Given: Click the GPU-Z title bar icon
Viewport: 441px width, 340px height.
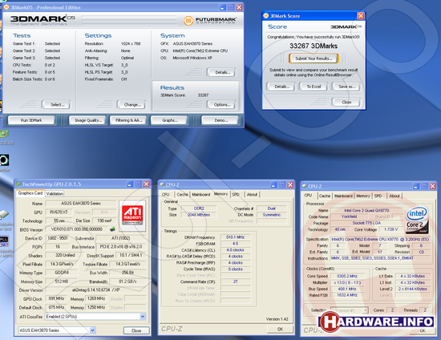Looking at the screenshot, I should (x=18, y=184).
